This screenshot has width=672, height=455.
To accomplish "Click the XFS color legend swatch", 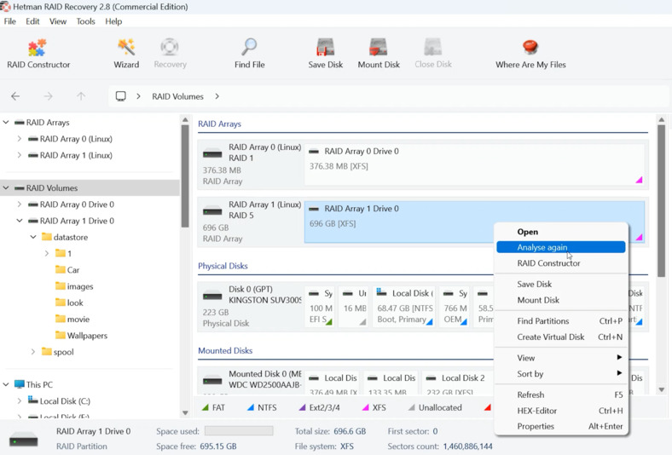I will (x=365, y=408).
